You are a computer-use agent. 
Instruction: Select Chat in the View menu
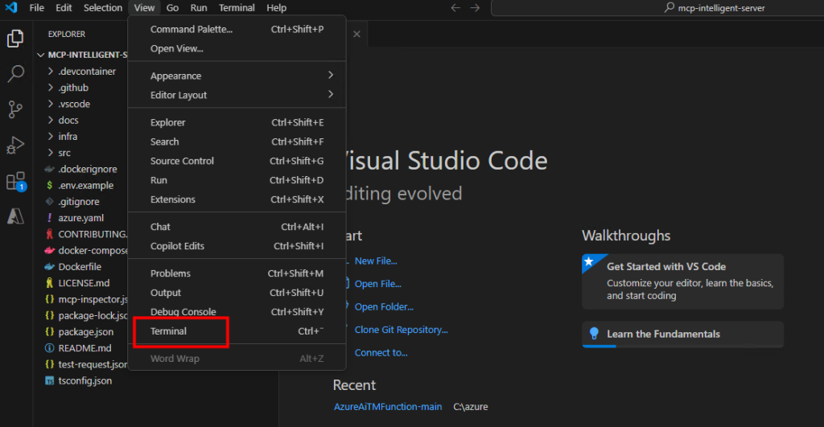(x=237, y=227)
